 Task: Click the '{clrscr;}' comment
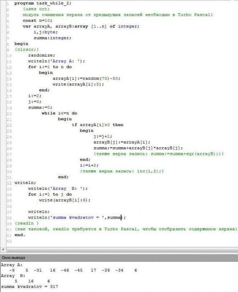[x=27, y=49]
